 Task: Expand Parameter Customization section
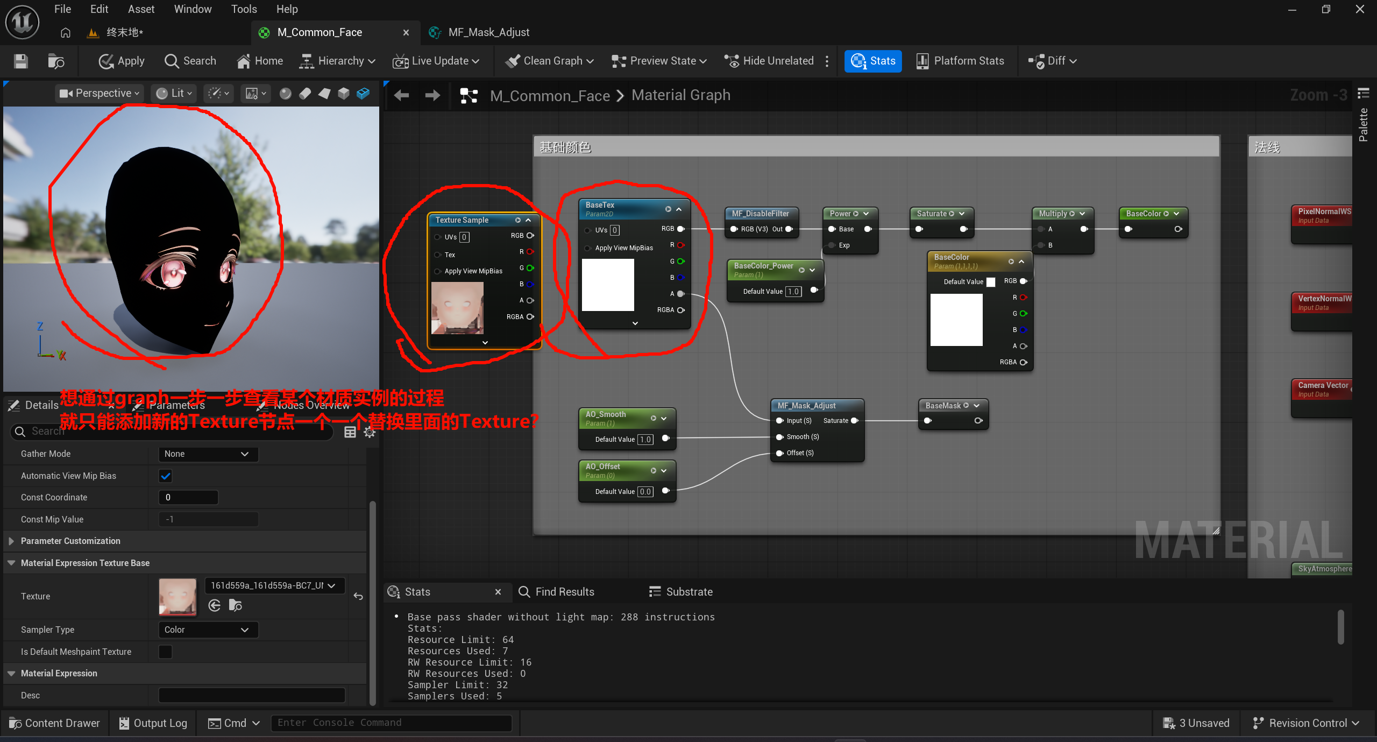(11, 541)
